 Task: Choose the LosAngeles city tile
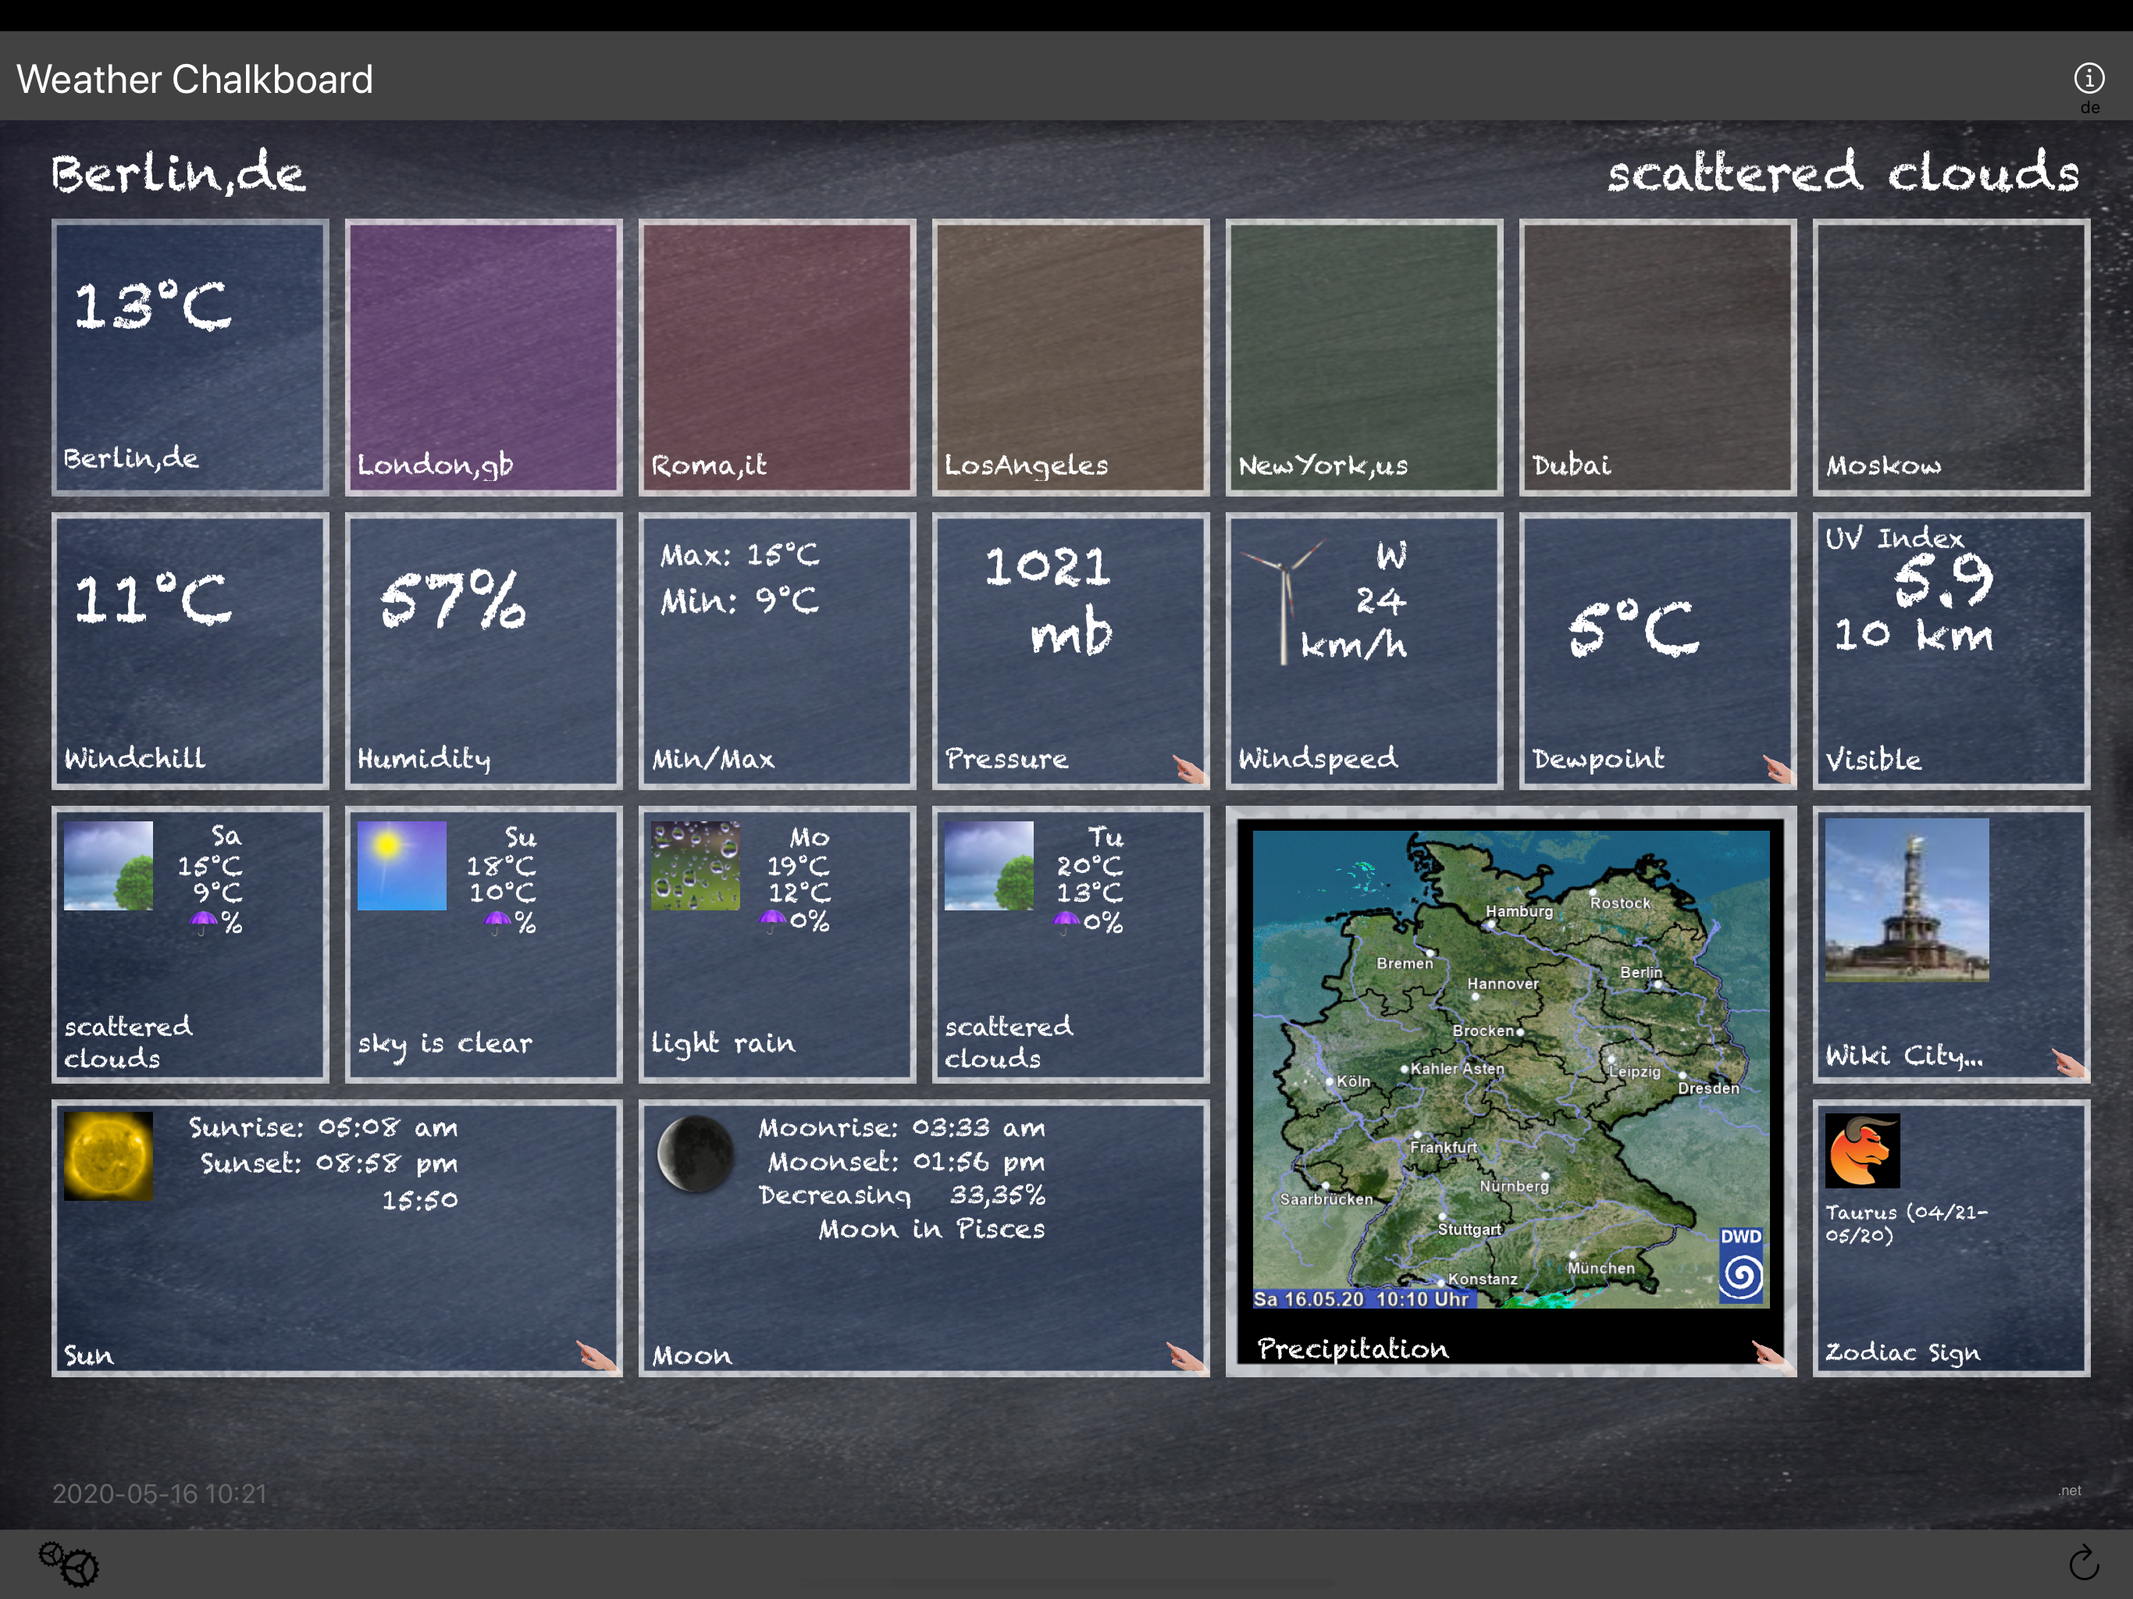(1070, 357)
